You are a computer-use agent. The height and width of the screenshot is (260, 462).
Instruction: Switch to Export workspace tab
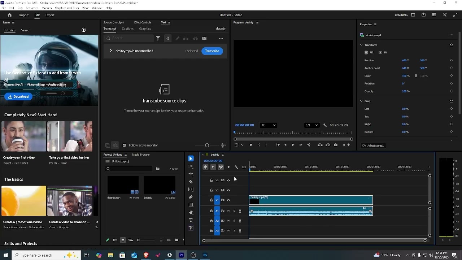point(50,15)
